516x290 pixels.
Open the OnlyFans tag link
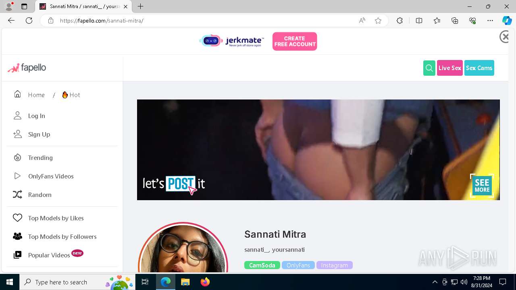point(298,265)
